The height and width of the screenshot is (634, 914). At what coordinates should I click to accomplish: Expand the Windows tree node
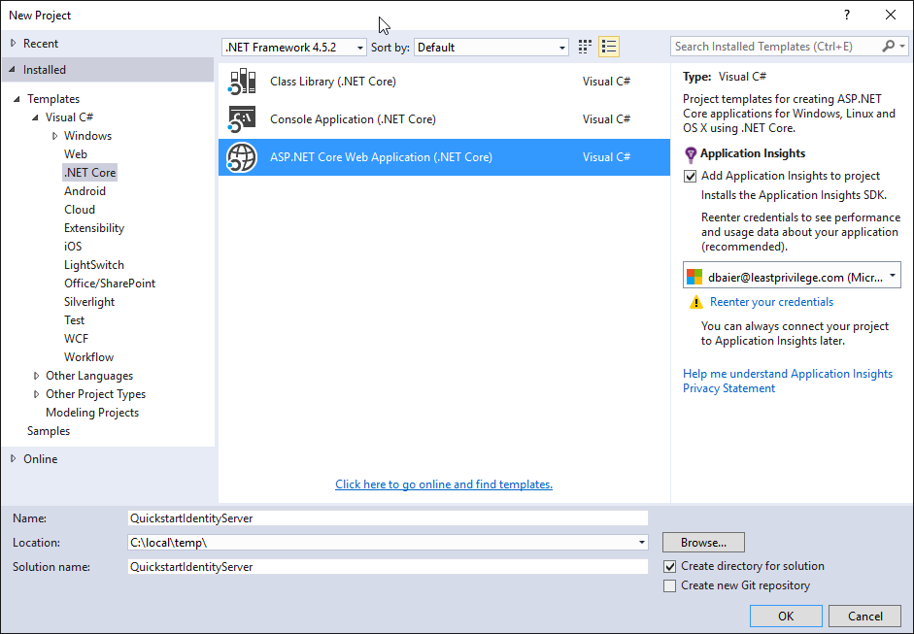pos(54,136)
